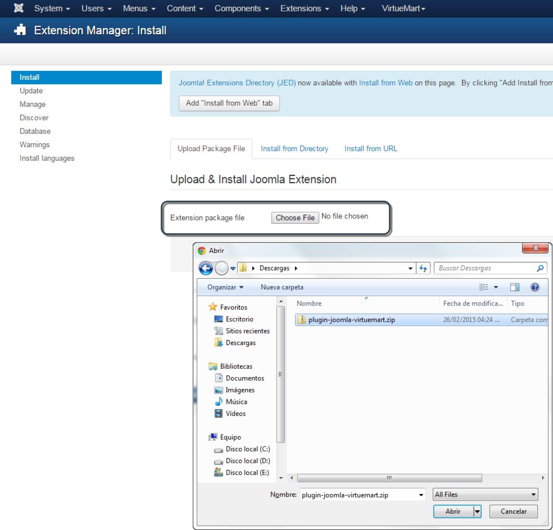Click the refresh icon beside address bar

[423, 268]
